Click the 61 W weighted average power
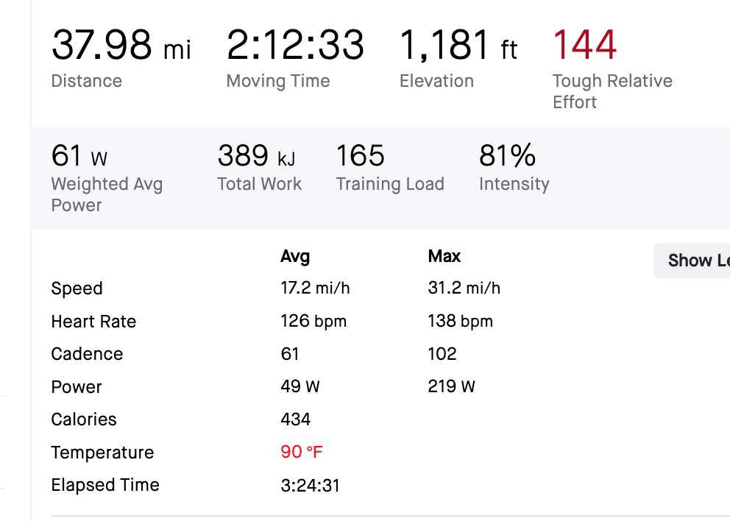The width and height of the screenshot is (730, 521). [79, 156]
